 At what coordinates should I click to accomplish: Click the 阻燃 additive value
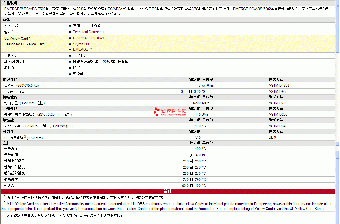tap(77, 68)
